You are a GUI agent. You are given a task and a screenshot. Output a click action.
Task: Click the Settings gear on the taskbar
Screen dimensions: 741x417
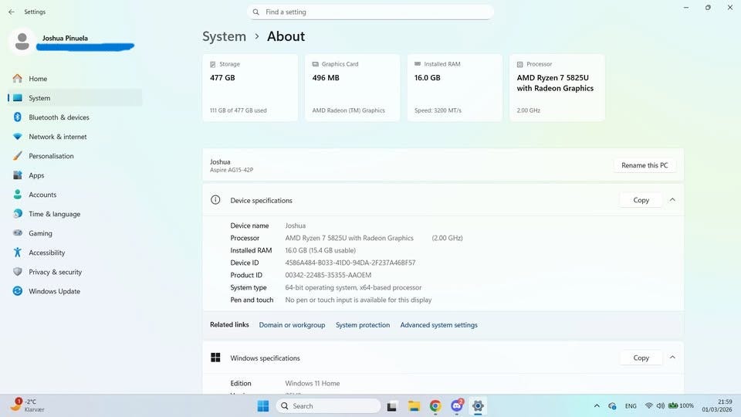click(478, 405)
